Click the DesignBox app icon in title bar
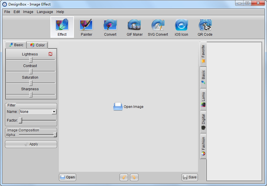267x186 pixels. click(x=5, y=4)
